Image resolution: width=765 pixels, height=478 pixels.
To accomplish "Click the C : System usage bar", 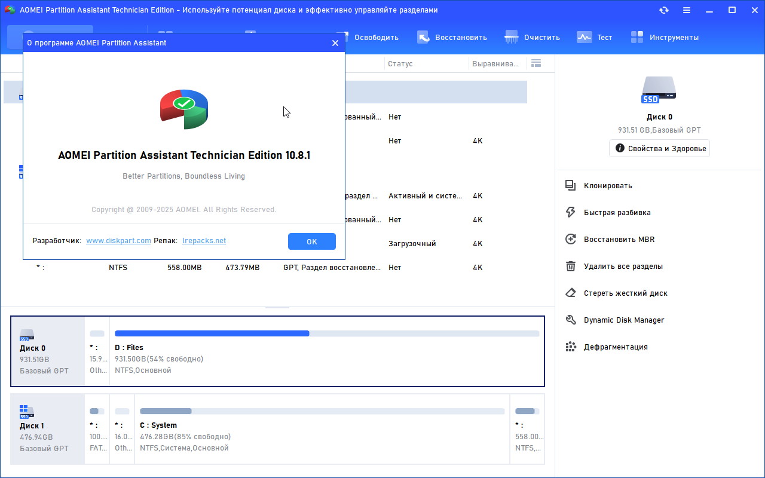I will pos(322,411).
